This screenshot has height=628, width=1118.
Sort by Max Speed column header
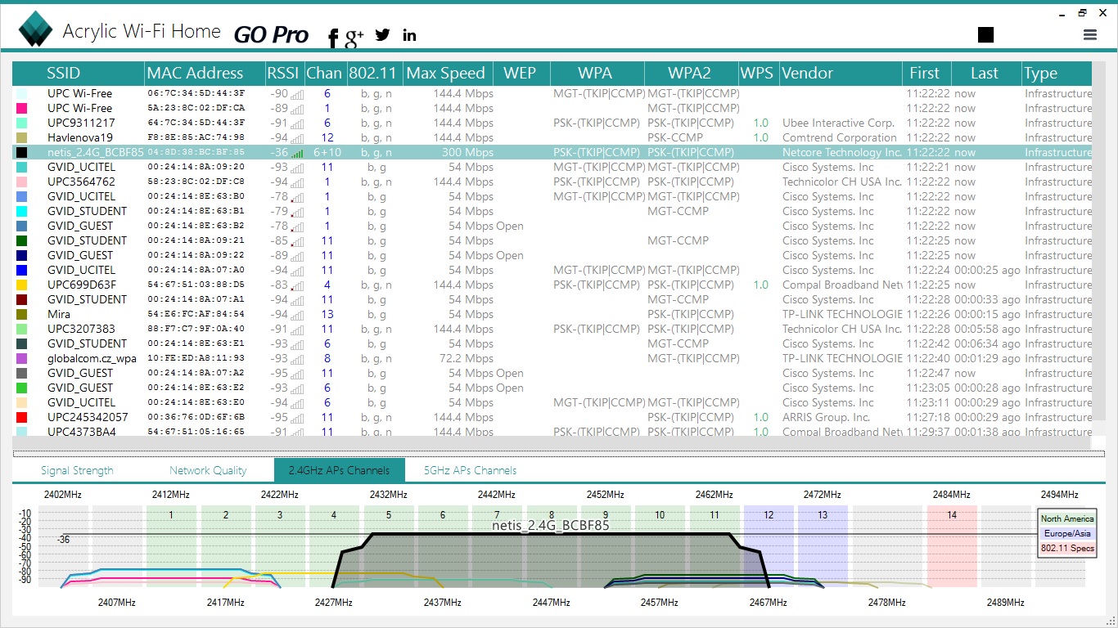(445, 73)
